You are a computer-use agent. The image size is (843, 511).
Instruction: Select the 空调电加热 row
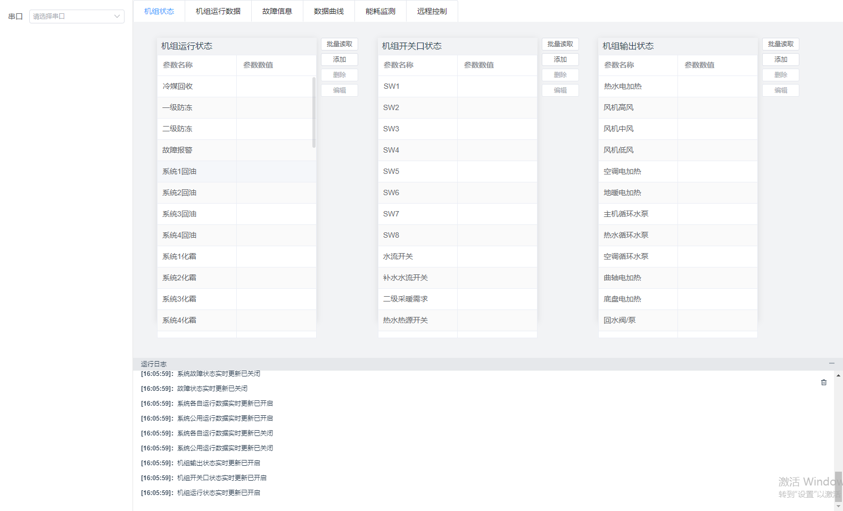678,171
